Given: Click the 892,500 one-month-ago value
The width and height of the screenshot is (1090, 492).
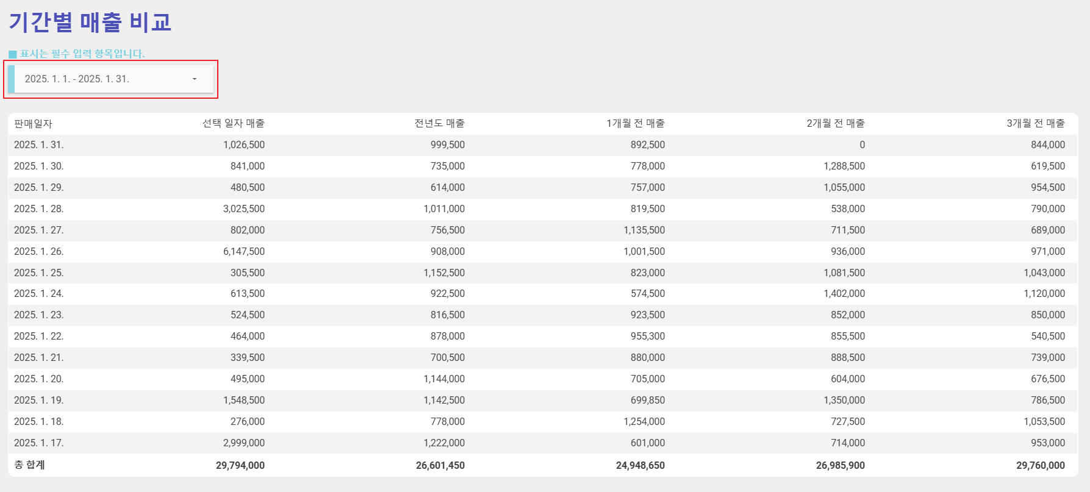Looking at the screenshot, I should (648, 145).
